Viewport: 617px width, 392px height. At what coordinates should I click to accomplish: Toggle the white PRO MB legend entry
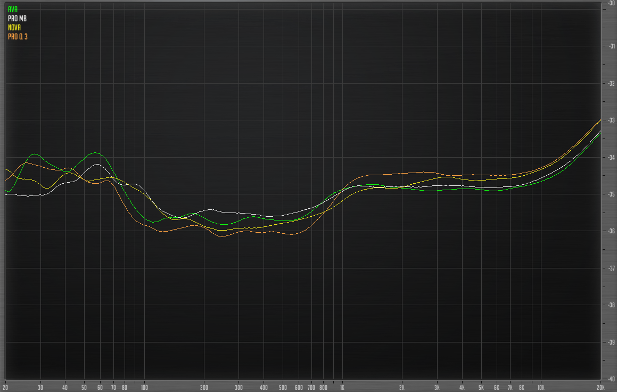tap(17, 18)
